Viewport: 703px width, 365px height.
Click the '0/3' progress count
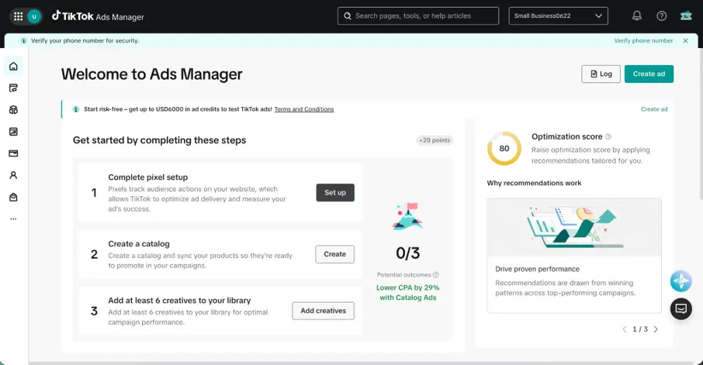pyautogui.click(x=407, y=253)
